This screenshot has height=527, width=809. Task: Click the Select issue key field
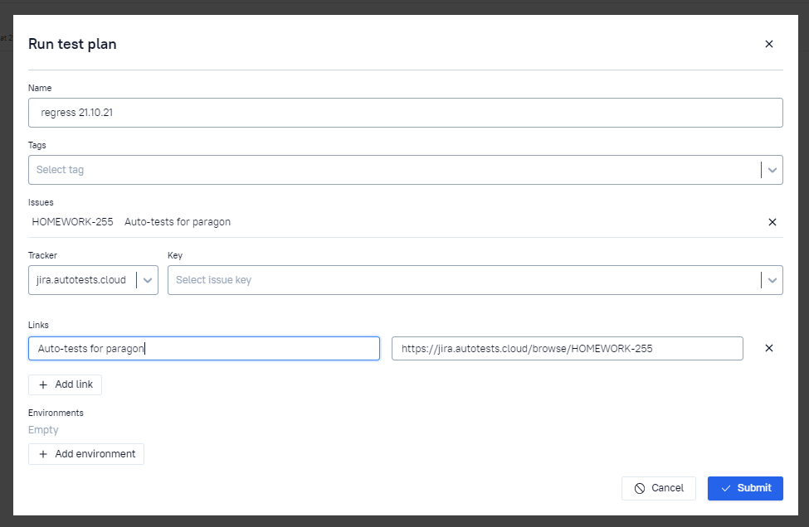click(x=475, y=280)
